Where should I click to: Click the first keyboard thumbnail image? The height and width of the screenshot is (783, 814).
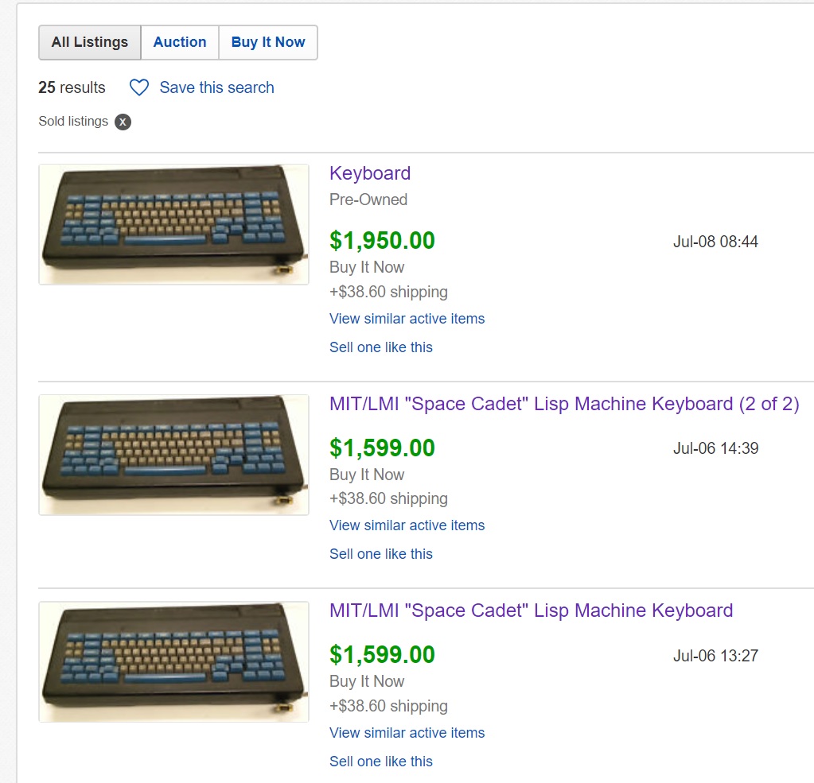click(x=173, y=224)
